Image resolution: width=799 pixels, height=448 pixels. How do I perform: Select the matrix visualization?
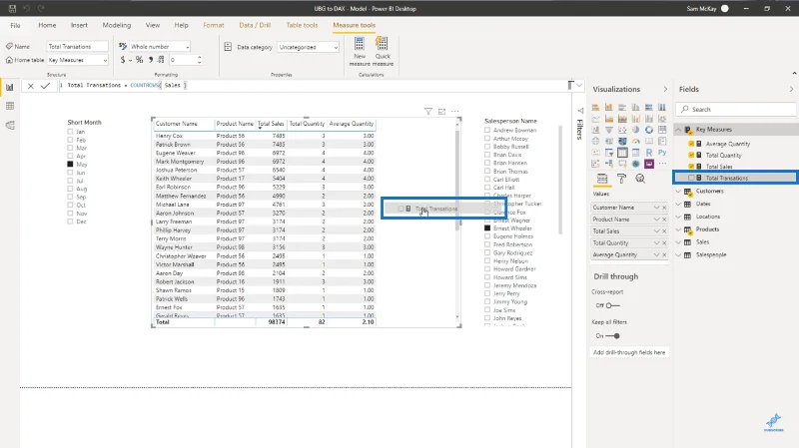(x=635, y=153)
